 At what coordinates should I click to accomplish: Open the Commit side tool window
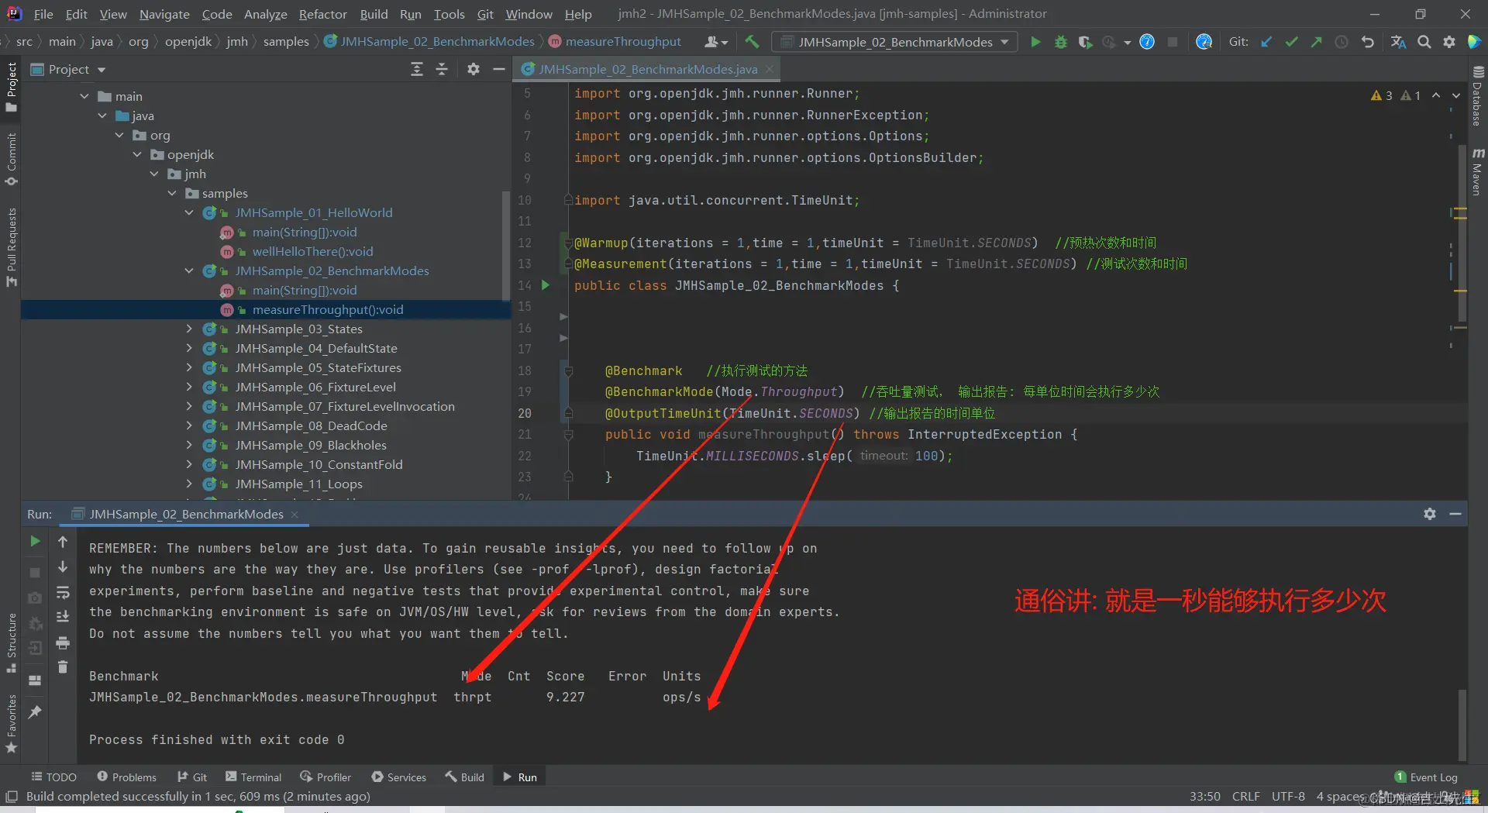11,159
